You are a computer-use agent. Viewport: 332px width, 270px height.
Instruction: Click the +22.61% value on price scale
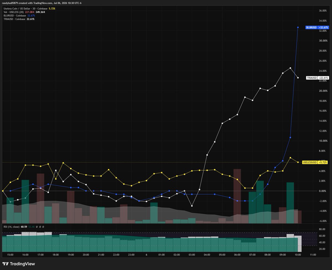(323, 78)
